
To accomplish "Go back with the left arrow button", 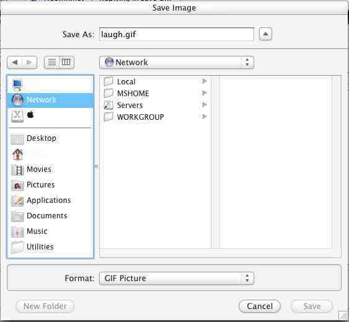I will [15, 62].
